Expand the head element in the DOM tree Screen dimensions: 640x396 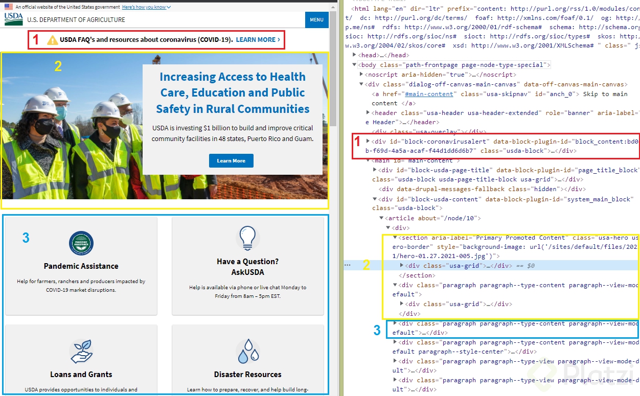[x=355, y=55]
